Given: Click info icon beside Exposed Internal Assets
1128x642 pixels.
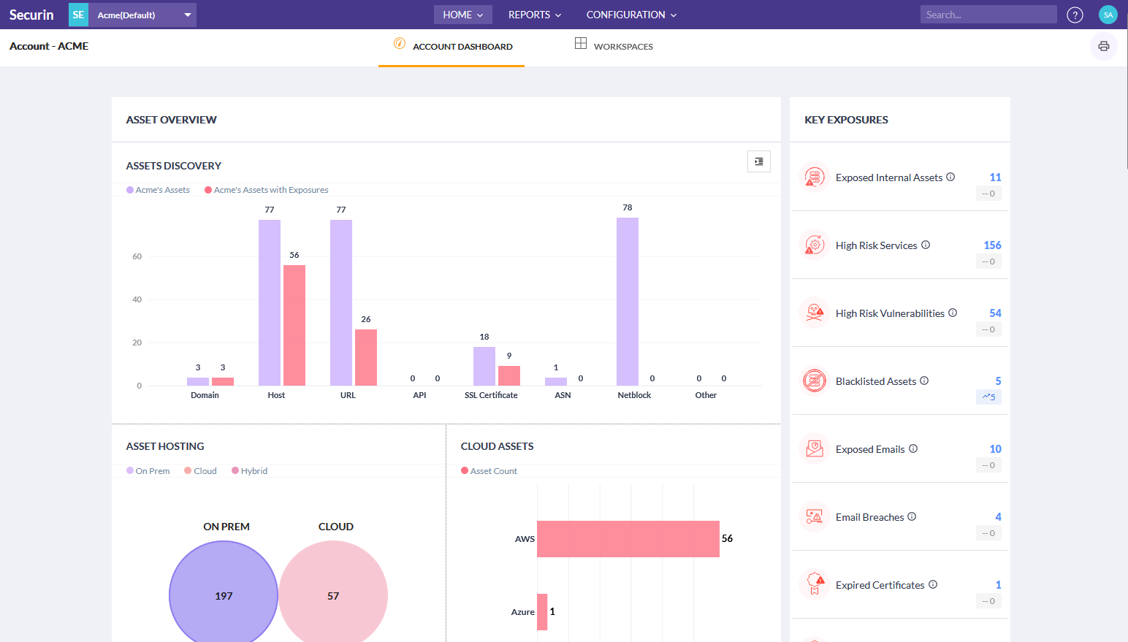Looking at the screenshot, I should [x=950, y=177].
